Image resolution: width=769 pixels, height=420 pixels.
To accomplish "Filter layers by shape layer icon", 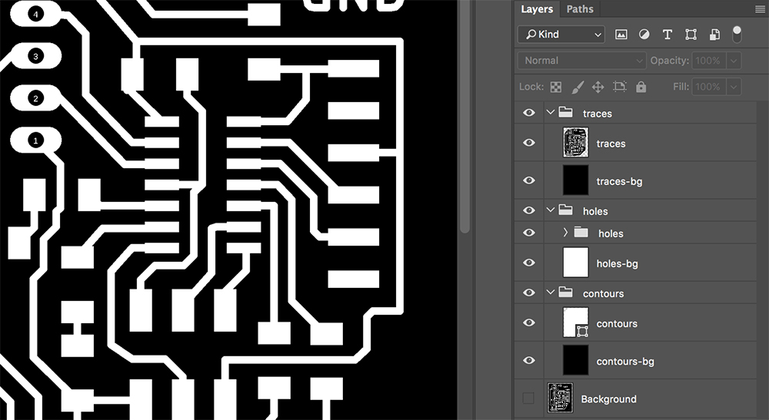I will [x=691, y=35].
